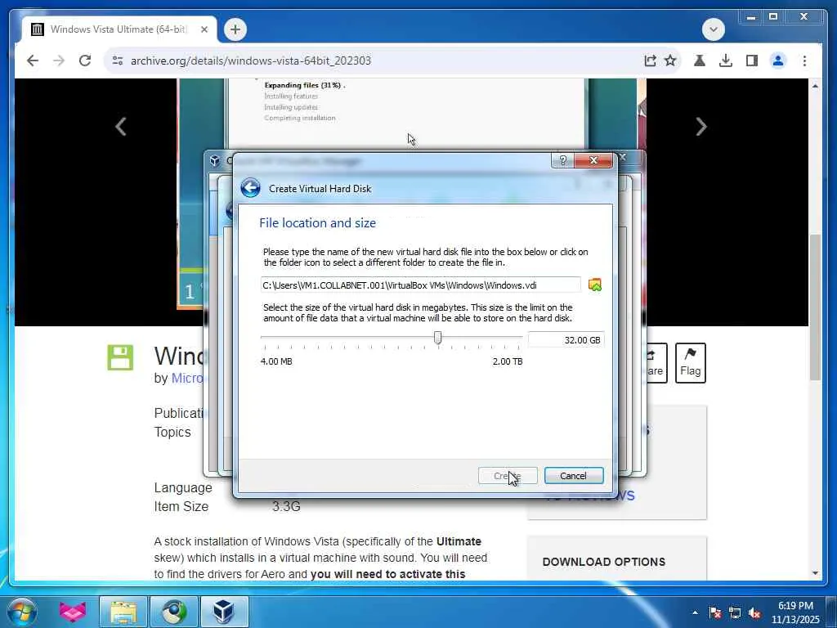Go forward in Chrome browser
Image resolution: width=837 pixels, height=628 pixels.
(x=59, y=61)
